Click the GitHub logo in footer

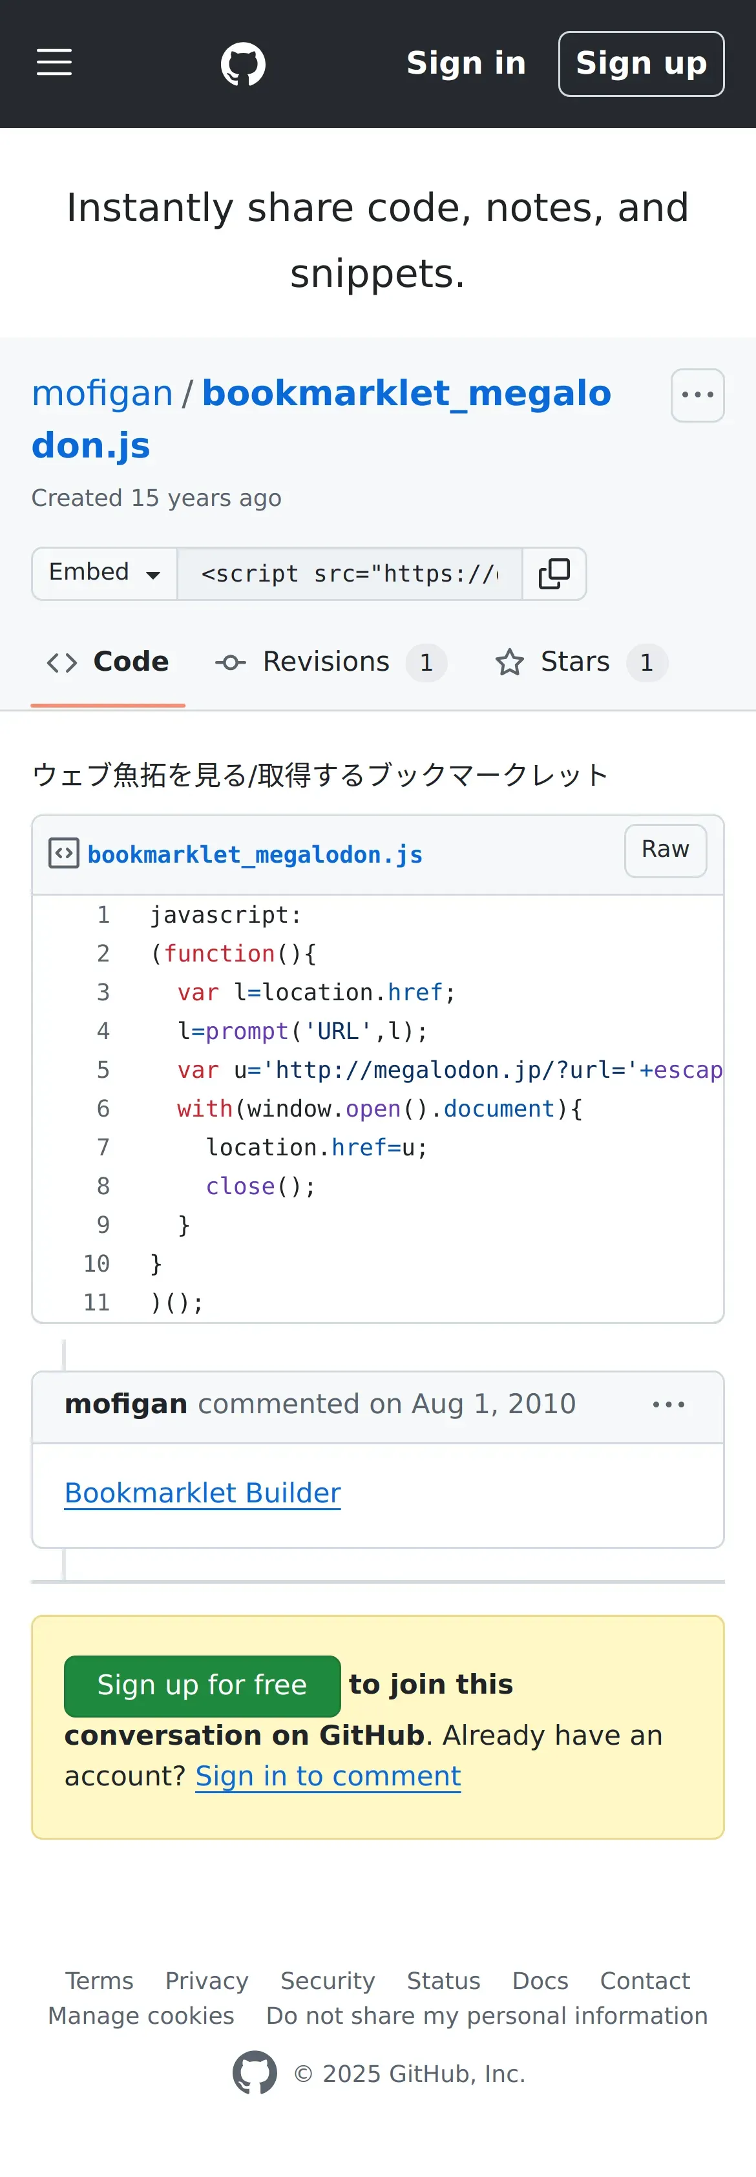254,2073
